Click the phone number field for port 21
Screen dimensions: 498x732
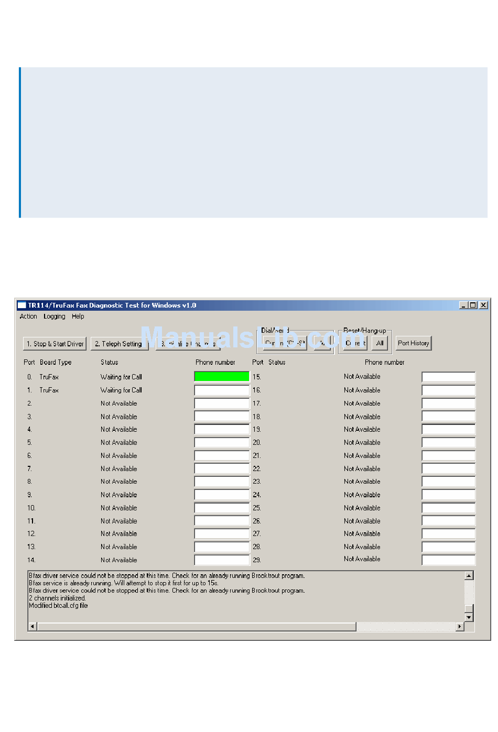point(448,455)
